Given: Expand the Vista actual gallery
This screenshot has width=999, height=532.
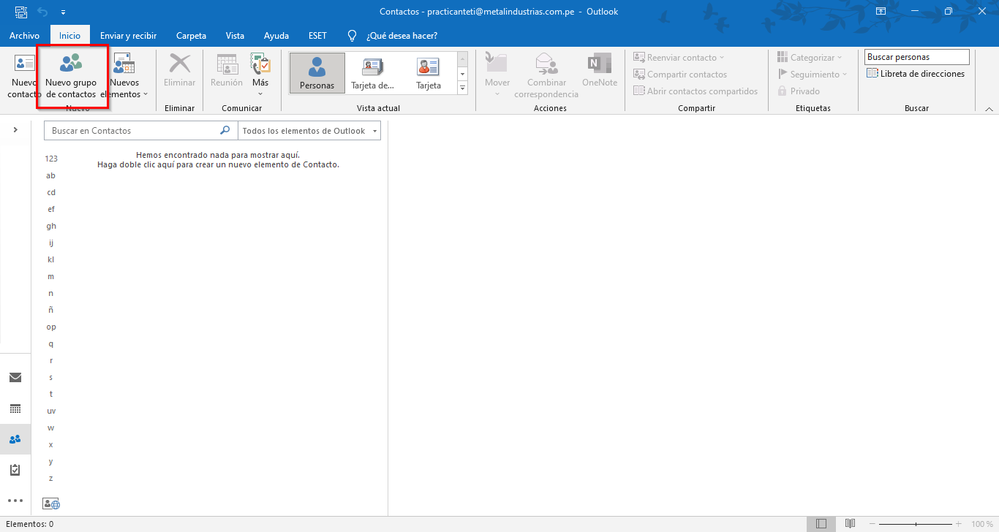Looking at the screenshot, I should pyautogui.click(x=462, y=88).
